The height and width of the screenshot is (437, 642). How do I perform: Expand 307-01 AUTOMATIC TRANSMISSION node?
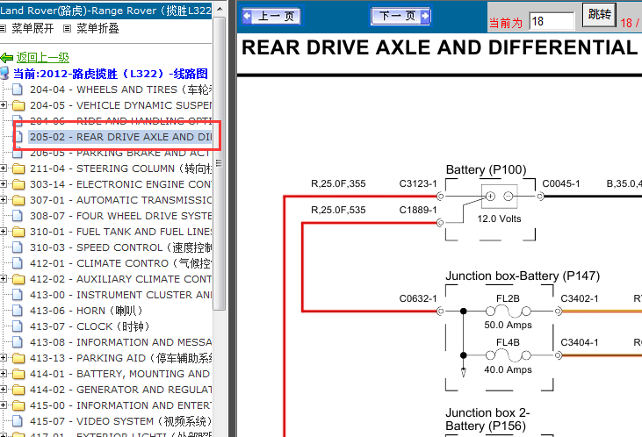point(3,199)
